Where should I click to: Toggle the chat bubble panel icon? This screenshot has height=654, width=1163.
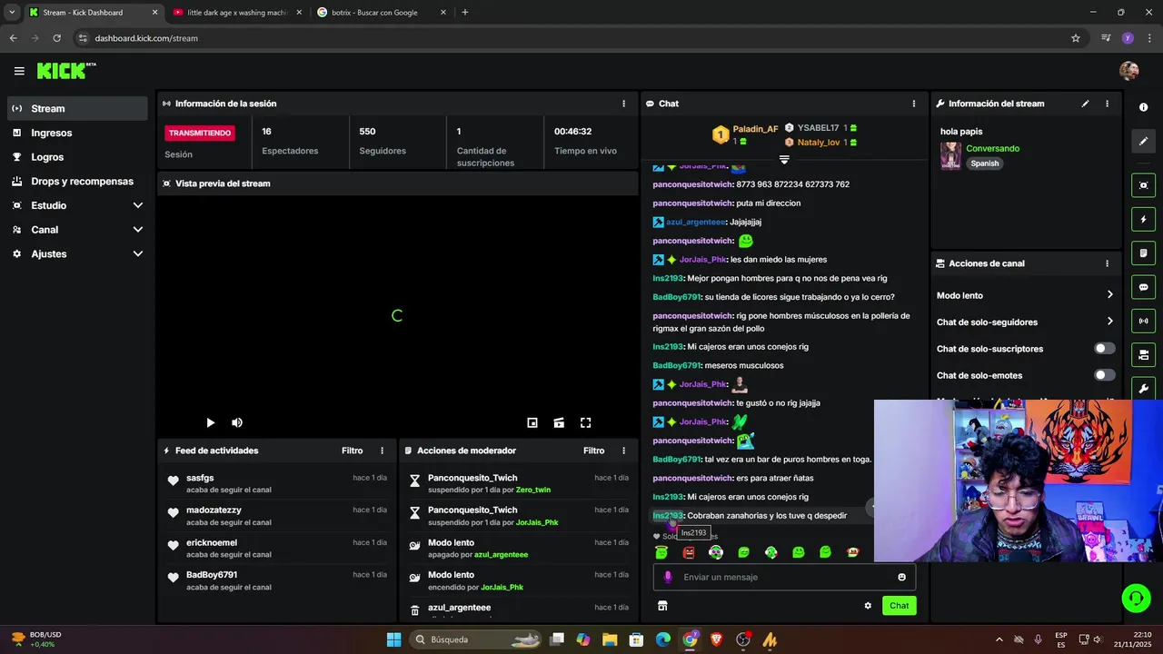[x=1143, y=287]
